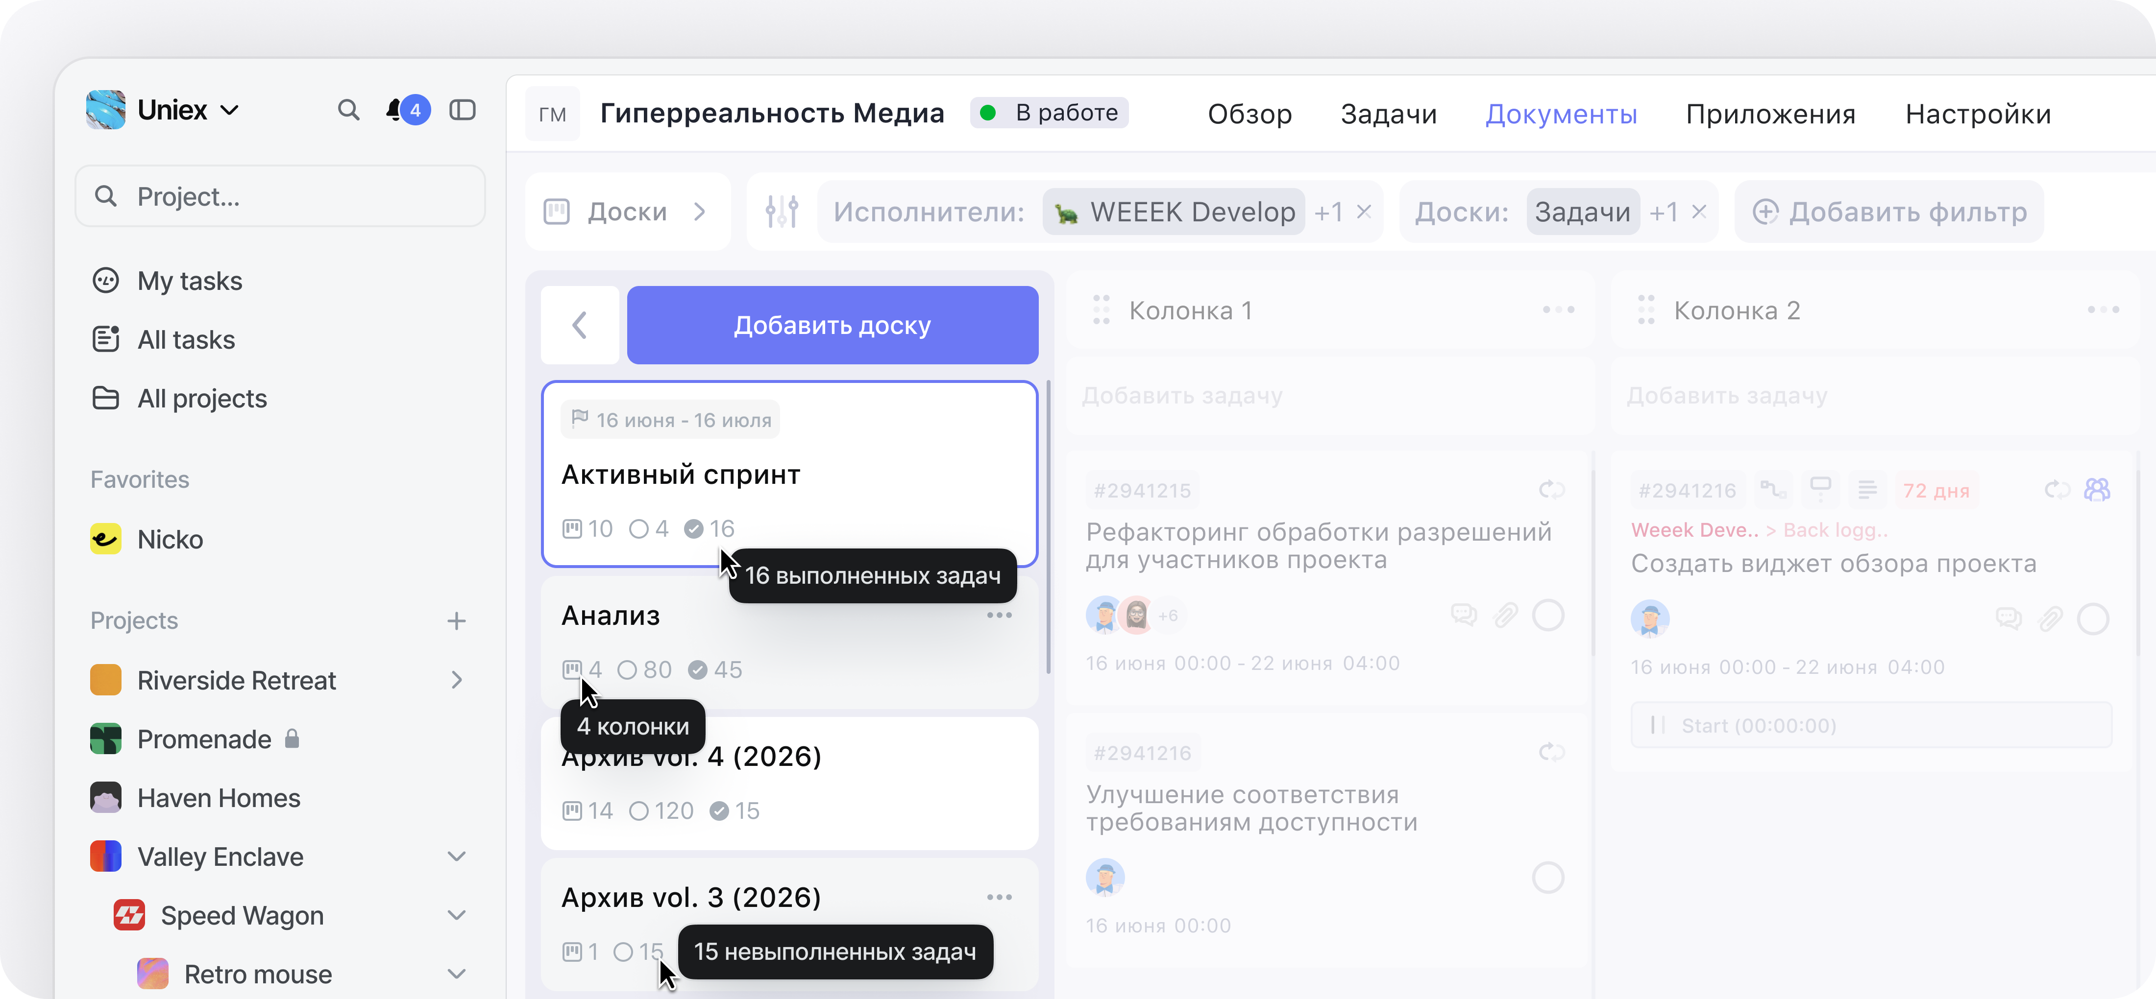The image size is (2156, 999).
Task: Toggle repeat on Создать виджет task
Action: pos(2057,489)
